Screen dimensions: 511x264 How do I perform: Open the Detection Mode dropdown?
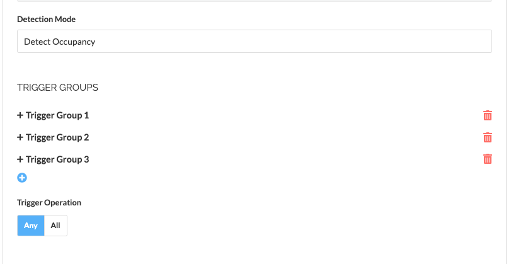[x=254, y=42]
